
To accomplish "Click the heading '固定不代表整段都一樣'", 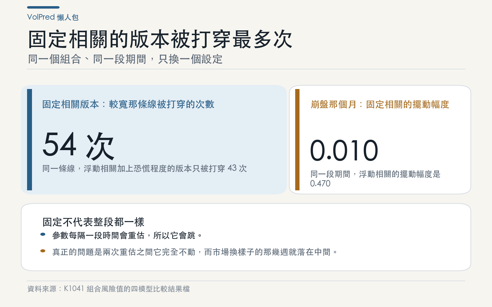I will pos(93,222).
